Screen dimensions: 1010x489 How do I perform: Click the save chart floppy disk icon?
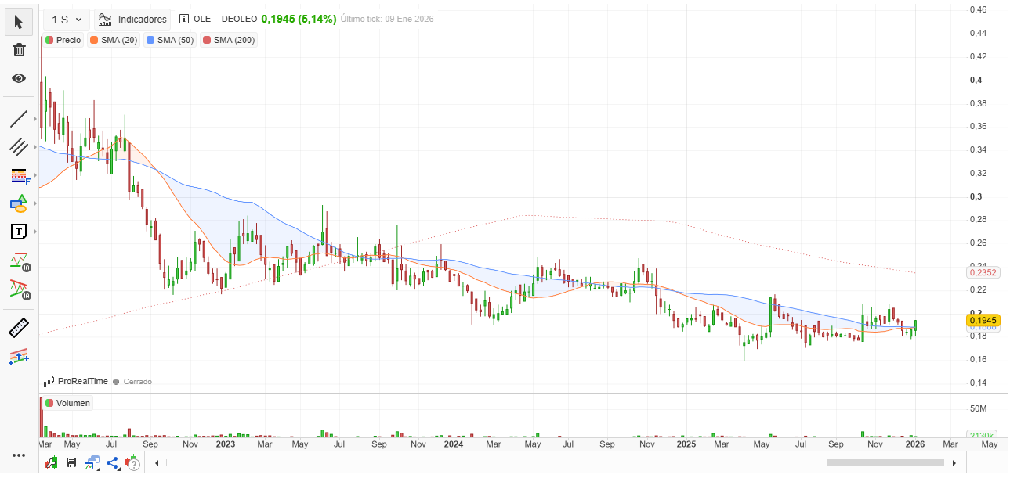pos(71,462)
